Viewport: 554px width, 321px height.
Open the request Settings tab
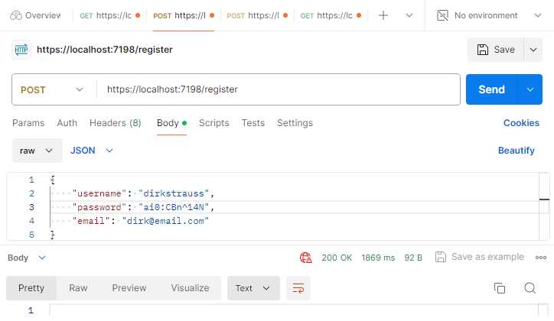(295, 123)
